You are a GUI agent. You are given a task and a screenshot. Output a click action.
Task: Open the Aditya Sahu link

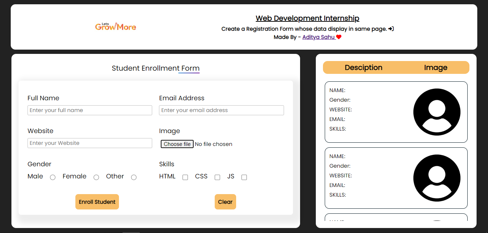pyautogui.click(x=318, y=37)
